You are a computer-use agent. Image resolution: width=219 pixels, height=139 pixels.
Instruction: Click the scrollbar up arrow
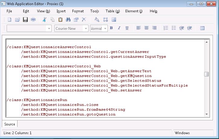coord(207,42)
